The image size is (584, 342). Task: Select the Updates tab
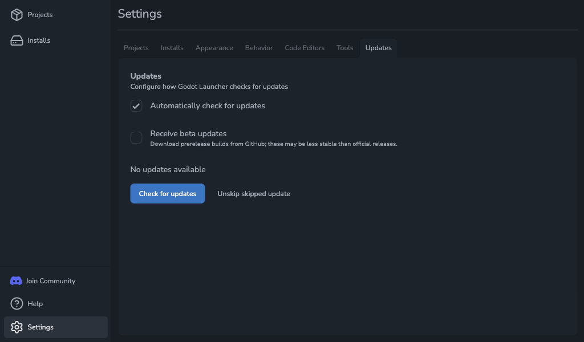(379, 48)
